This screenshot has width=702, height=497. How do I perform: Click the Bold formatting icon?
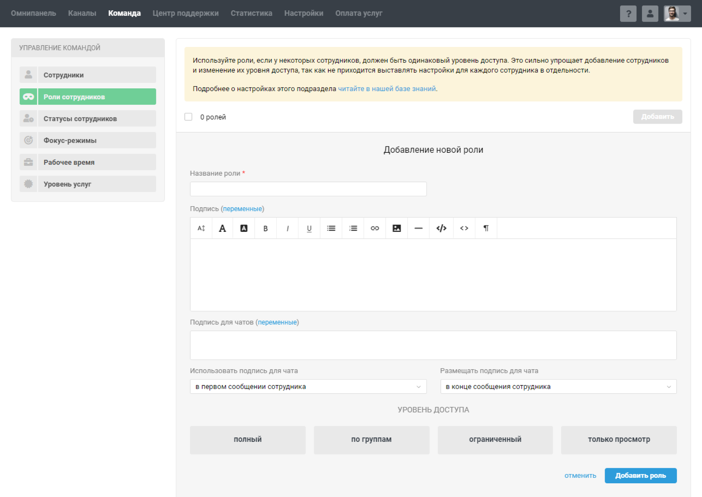tap(265, 228)
